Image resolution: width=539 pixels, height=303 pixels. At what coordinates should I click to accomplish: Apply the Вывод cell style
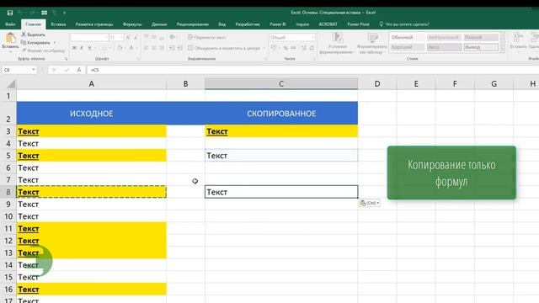(x=481, y=47)
